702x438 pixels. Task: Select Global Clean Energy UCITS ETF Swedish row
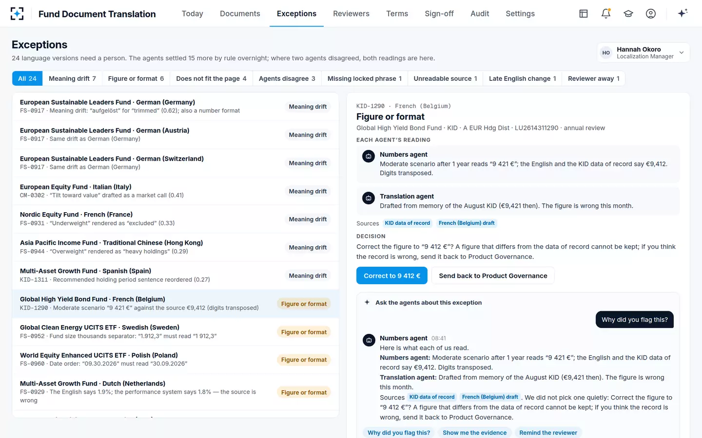point(175,332)
